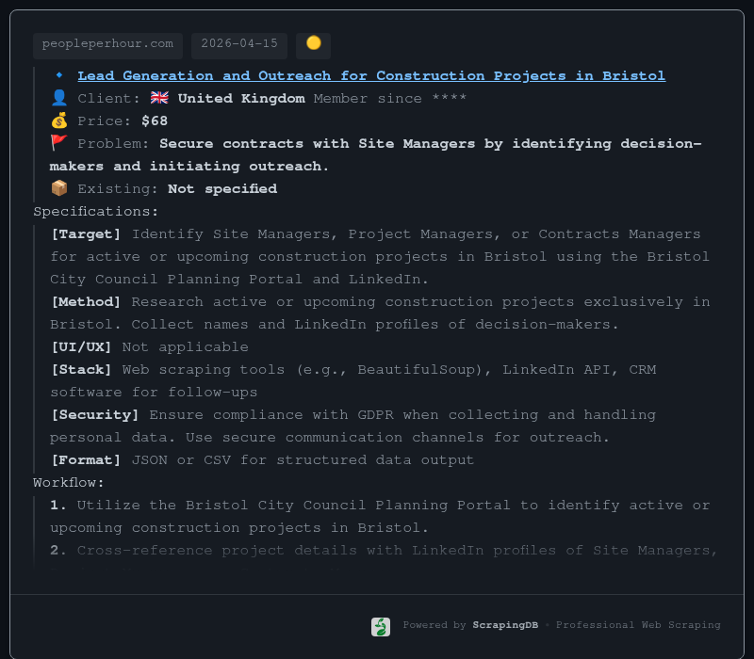
Task: Click the blue diamond icon beside the title
Action: pyautogui.click(x=59, y=75)
